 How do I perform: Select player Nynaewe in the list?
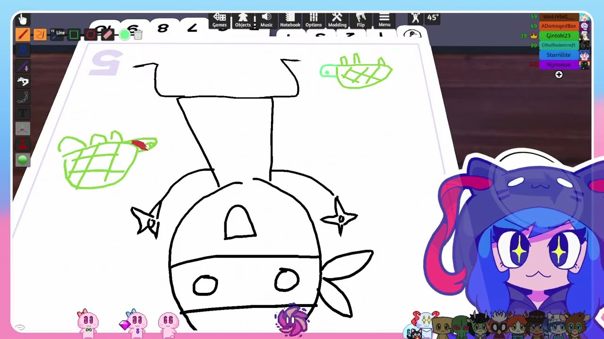tap(559, 65)
